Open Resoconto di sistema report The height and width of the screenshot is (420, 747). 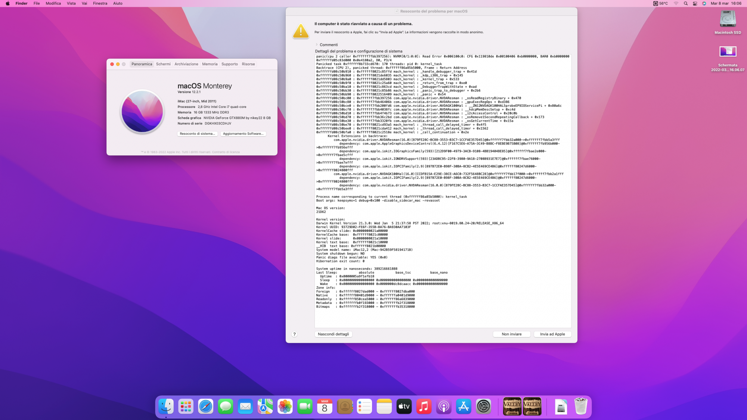(197, 134)
